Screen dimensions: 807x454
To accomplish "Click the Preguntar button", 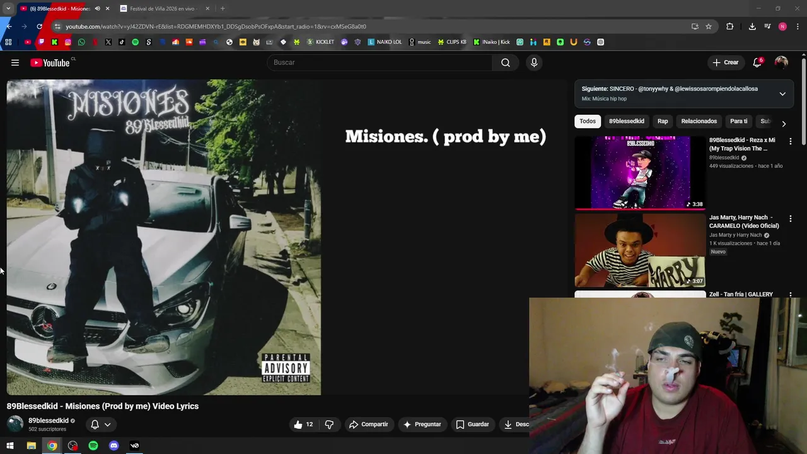I will click(x=422, y=424).
